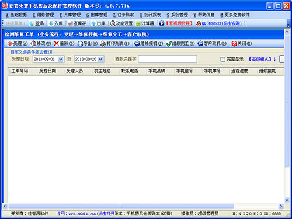Click the 看视频教程 red link text

tap(179, 23)
